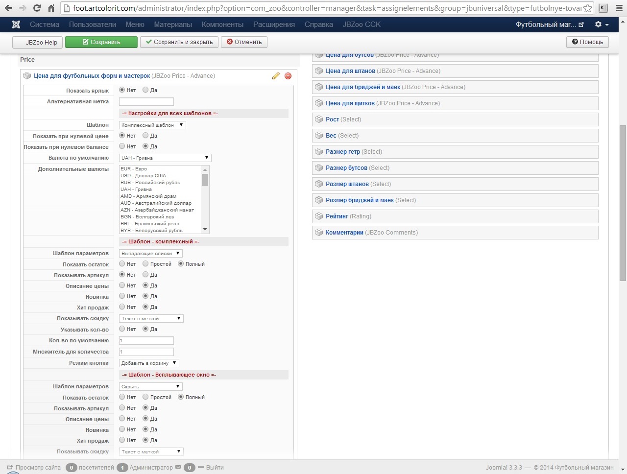Select Да for Показать ярлык
This screenshot has width=627, height=474.
(145, 90)
